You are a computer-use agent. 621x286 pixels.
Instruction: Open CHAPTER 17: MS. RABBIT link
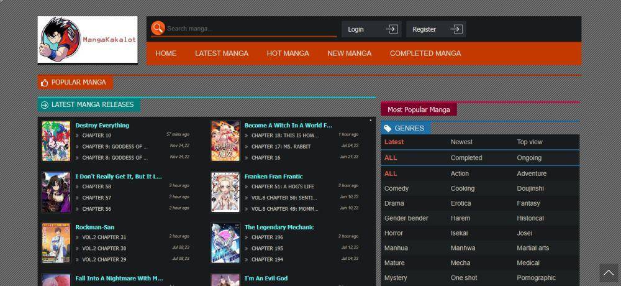point(281,147)
